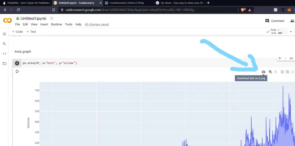Click the 60B y-axis label
The image size is (295, 146).
coord(37,101)
